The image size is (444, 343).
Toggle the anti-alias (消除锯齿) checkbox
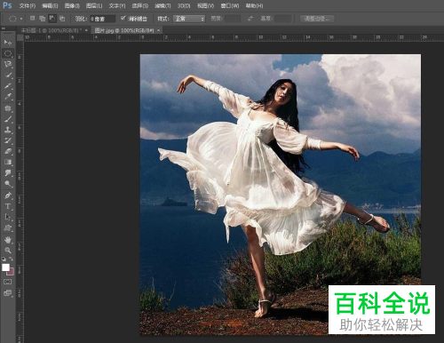(x=123, y=19)
